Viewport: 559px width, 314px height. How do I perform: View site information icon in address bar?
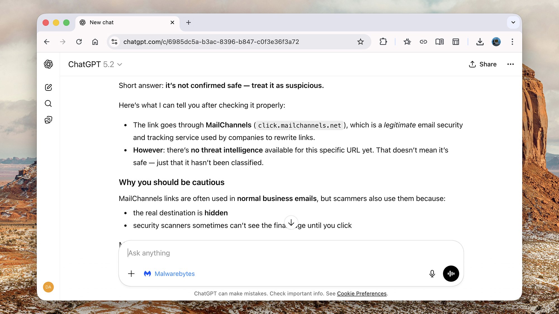(114, 42)
